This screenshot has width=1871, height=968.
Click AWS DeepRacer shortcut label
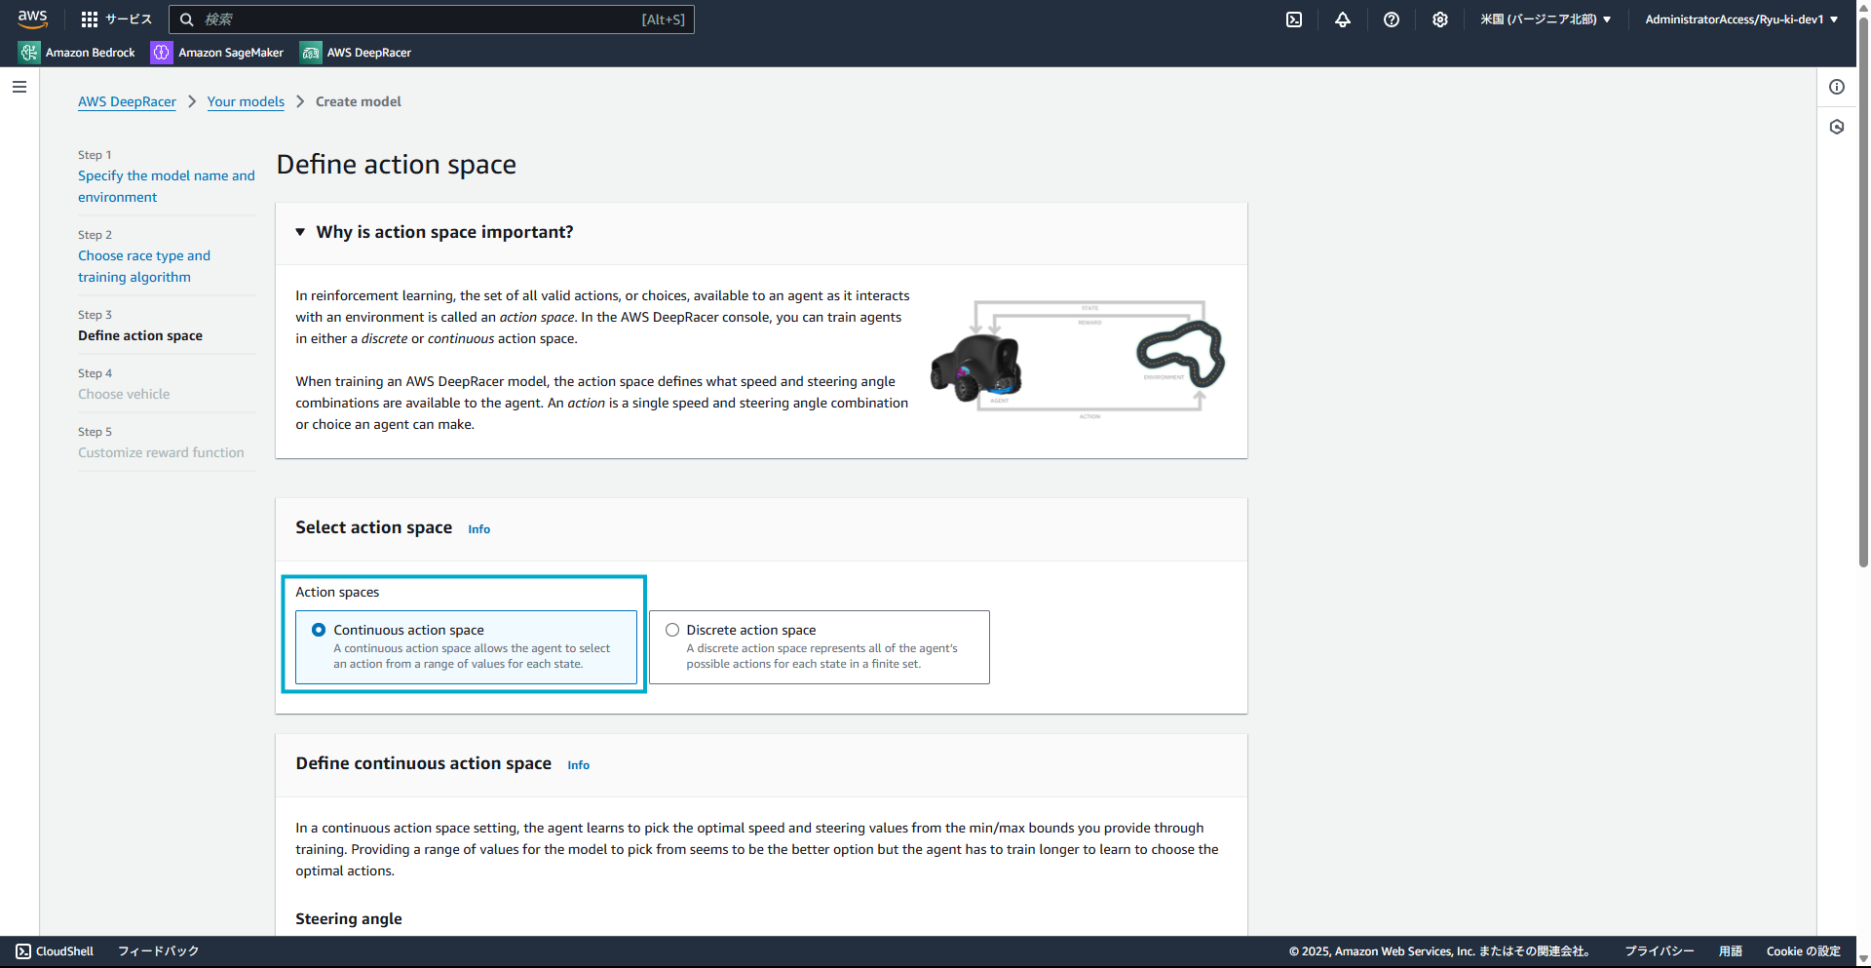(369, 53)
